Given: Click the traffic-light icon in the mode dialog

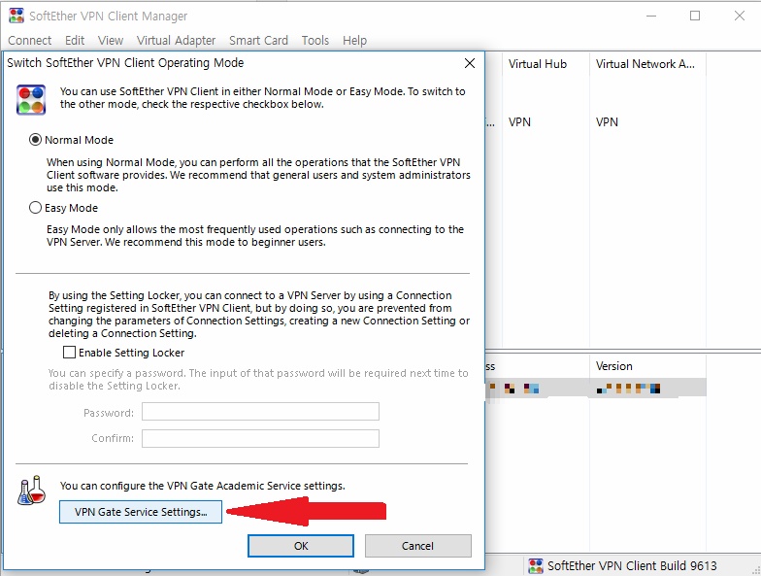Looking at the screenshot, I should (31, 99).
